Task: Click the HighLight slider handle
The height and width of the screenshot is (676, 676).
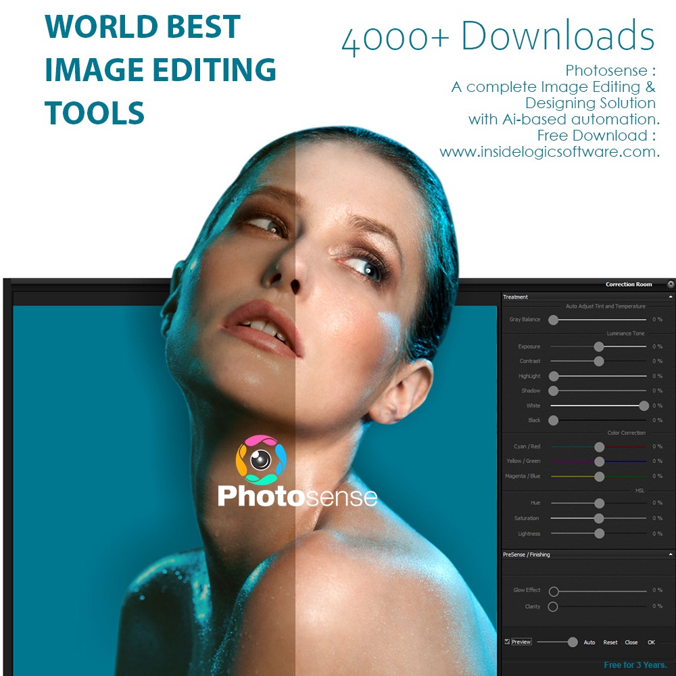Action: tap(554, 376)
